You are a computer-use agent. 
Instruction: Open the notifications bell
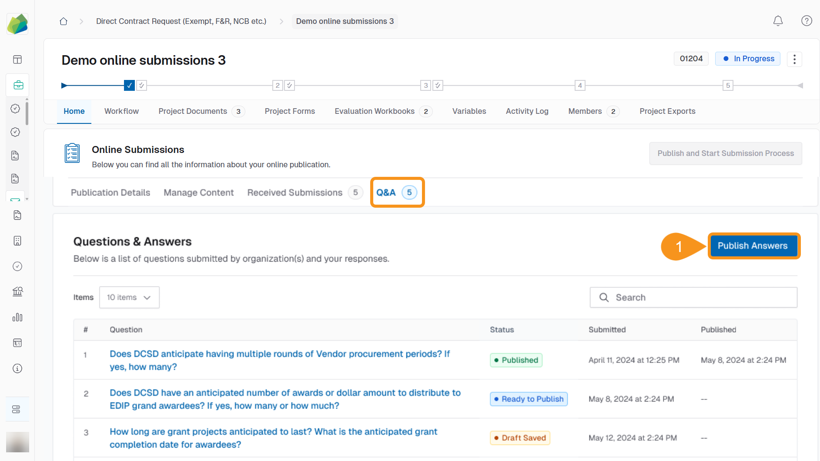(778, 21)
